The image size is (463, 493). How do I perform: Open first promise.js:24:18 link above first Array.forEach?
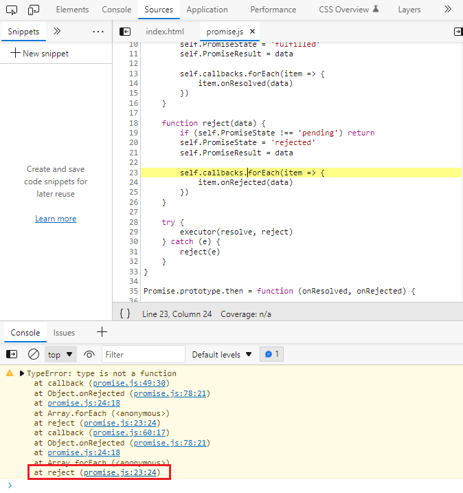click(84, 403)
